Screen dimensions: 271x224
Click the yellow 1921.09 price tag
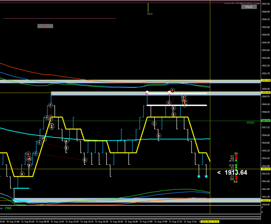[266, 80]
